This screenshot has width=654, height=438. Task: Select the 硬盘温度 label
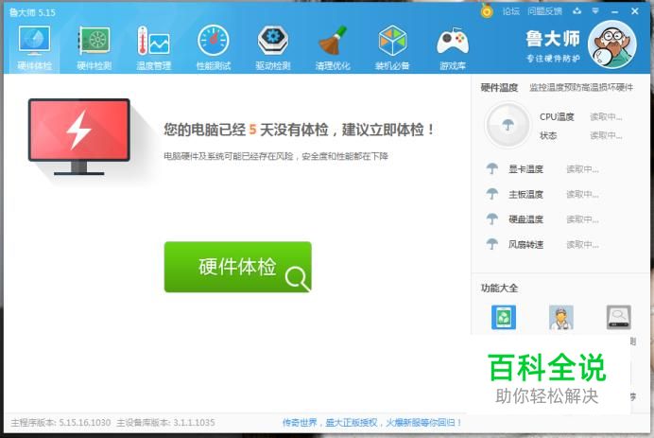[x=525, y=219]
